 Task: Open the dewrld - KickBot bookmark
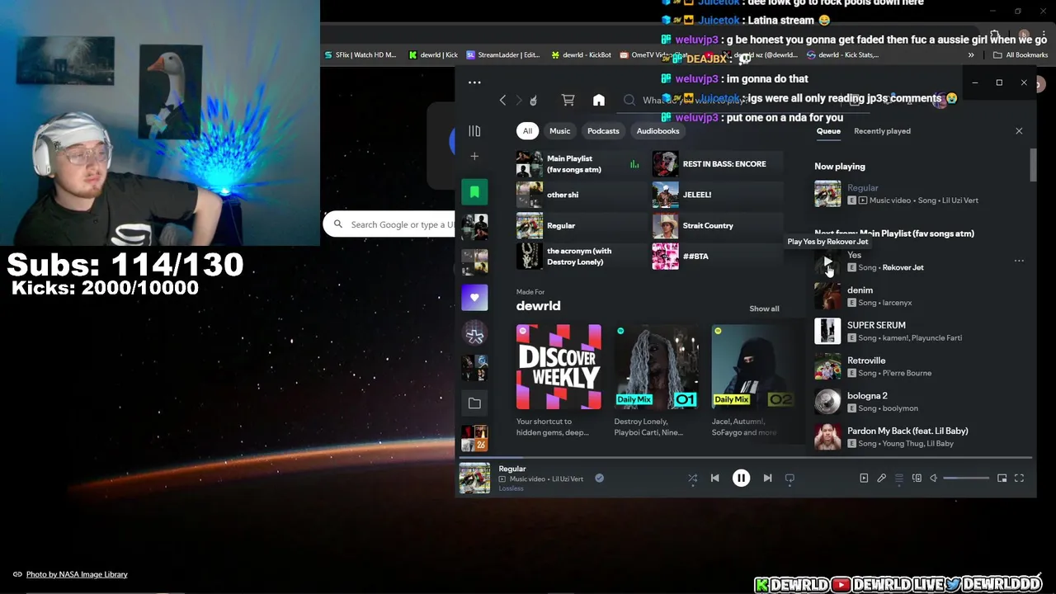pos(582,55)
